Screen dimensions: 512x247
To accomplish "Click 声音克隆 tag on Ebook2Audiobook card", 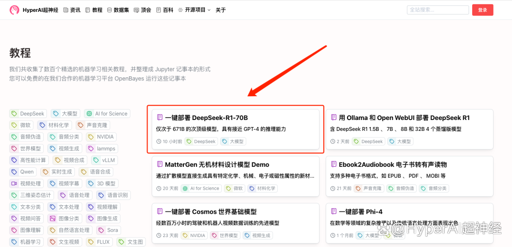I will 369,188.
